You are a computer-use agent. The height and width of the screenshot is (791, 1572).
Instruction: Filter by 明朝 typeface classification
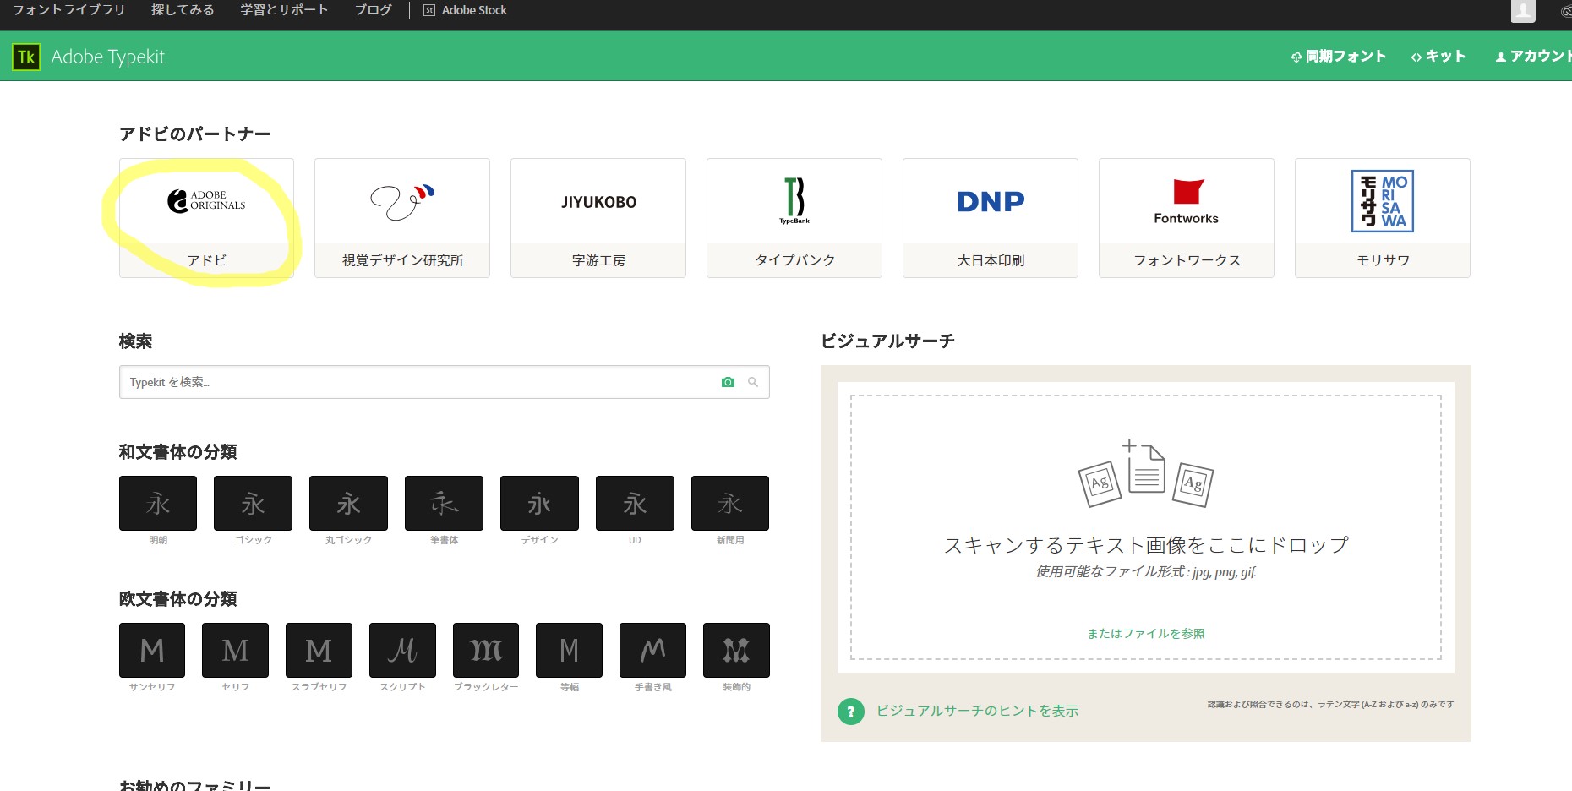tap(158, 503)
